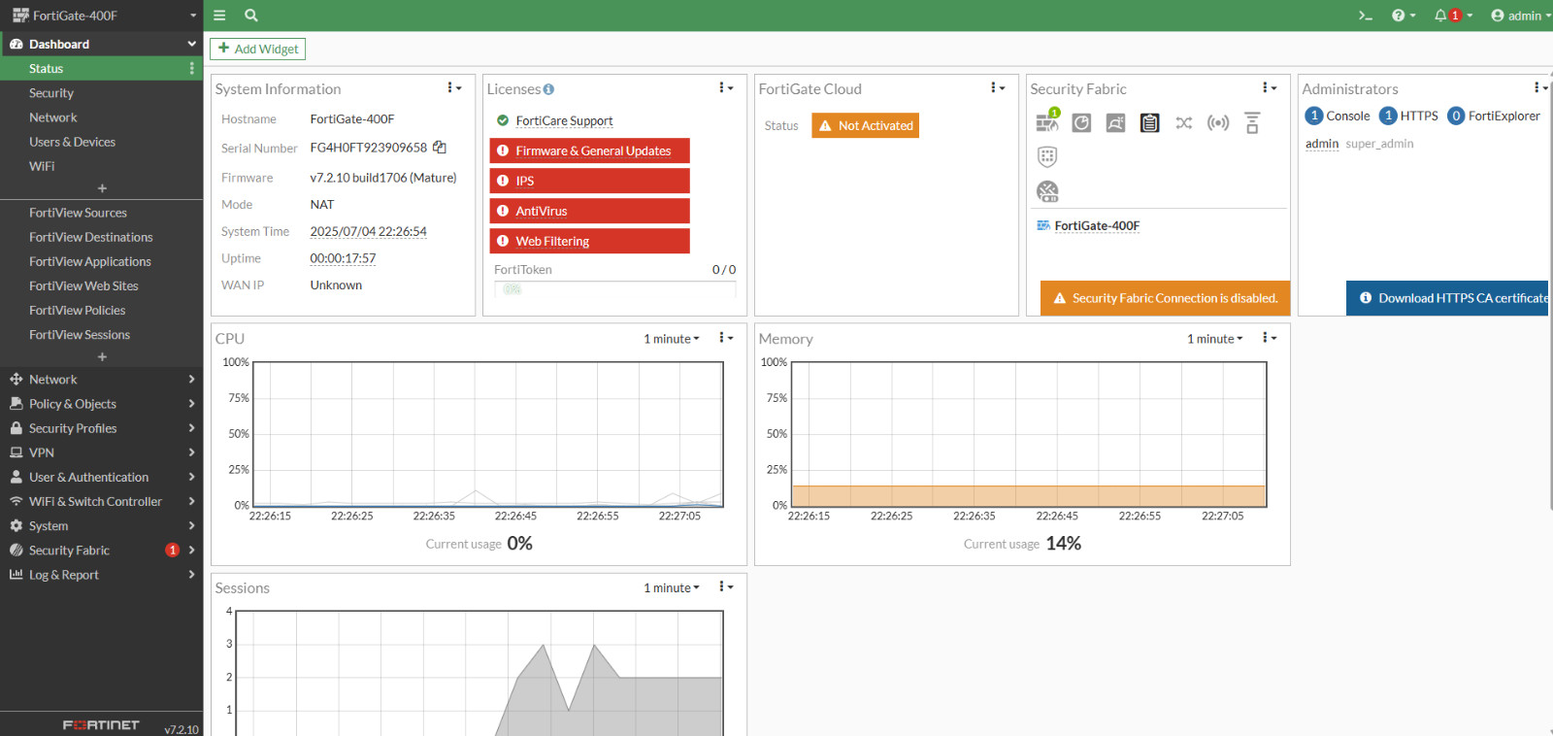Screen dimensions: 1553x736
Task: Click the FortiCare Support green check icon
Action: [503, 120]
